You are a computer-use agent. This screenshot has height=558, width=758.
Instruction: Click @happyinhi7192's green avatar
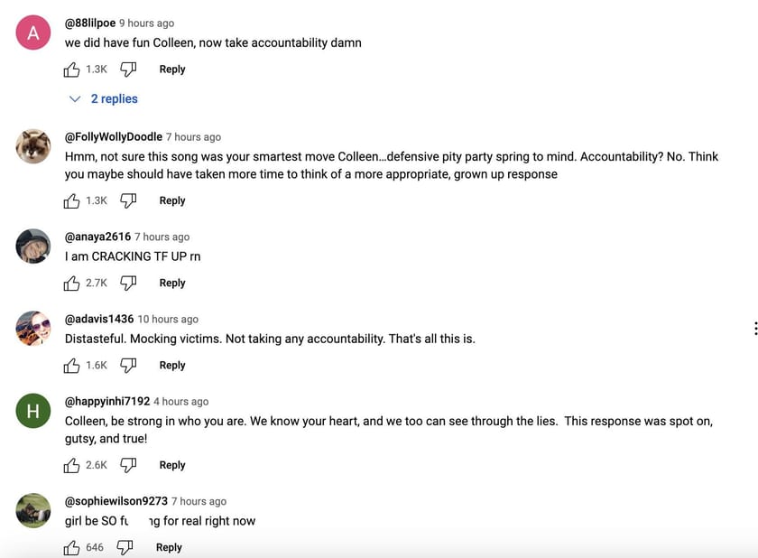point(32,411)
